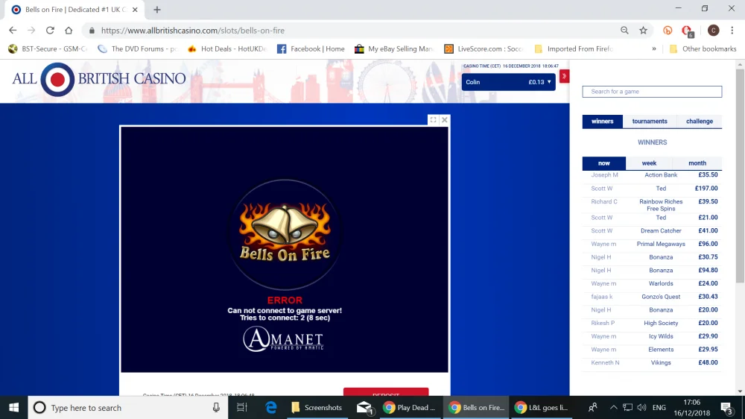Click High Society game name
The image size is (745, 419).
coord(661,323)
